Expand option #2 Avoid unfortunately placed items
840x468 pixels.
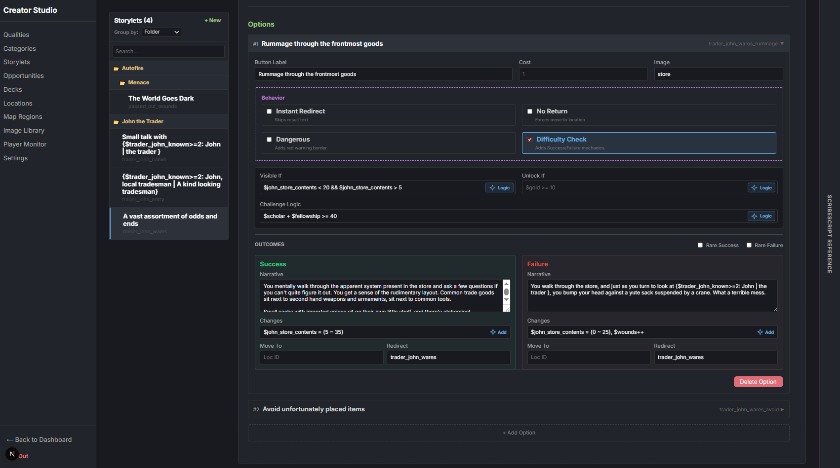tap(782, 409)
